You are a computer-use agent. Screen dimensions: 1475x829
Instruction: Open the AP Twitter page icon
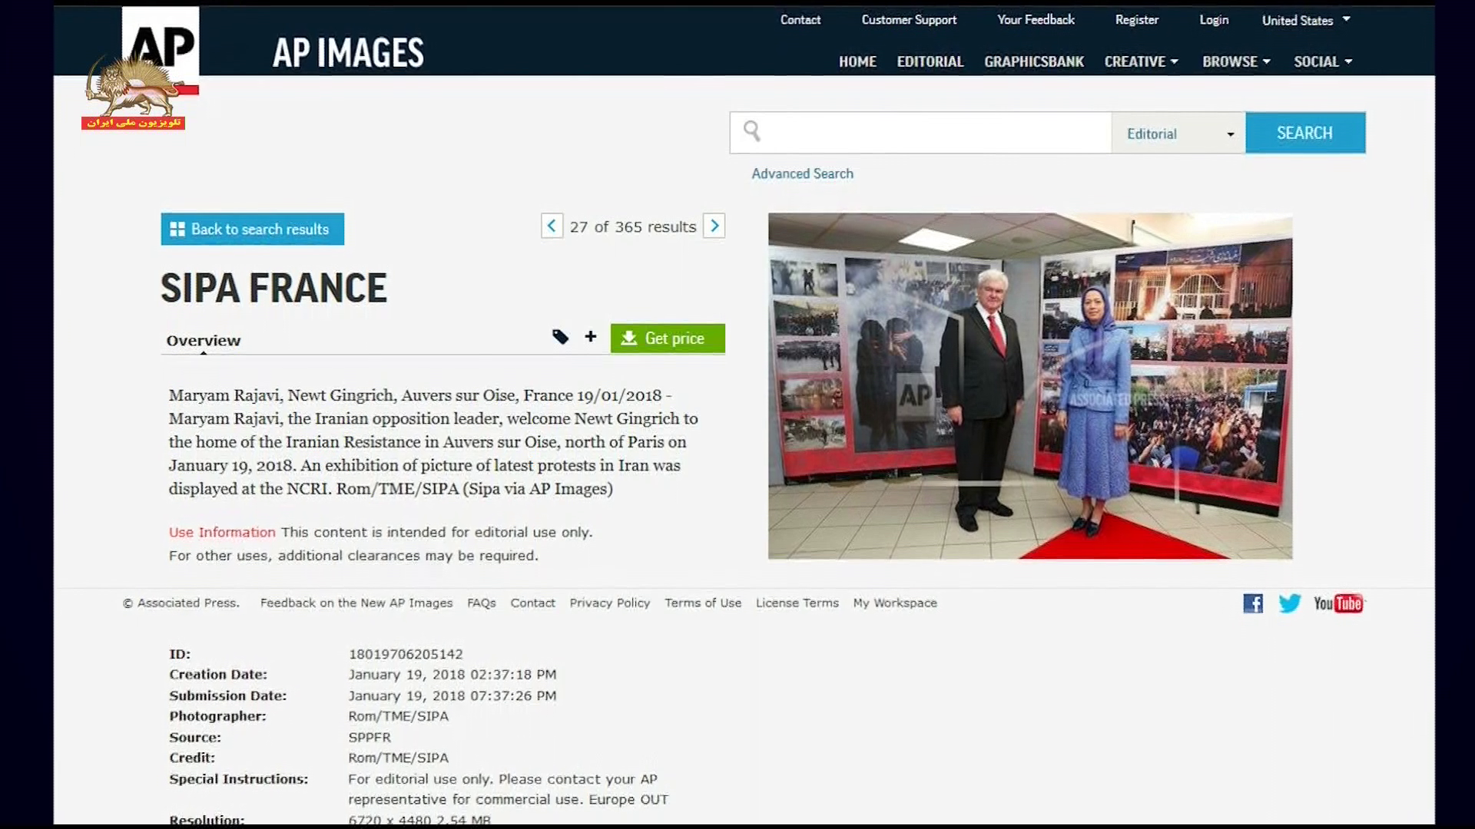(x=1290, y=603)
